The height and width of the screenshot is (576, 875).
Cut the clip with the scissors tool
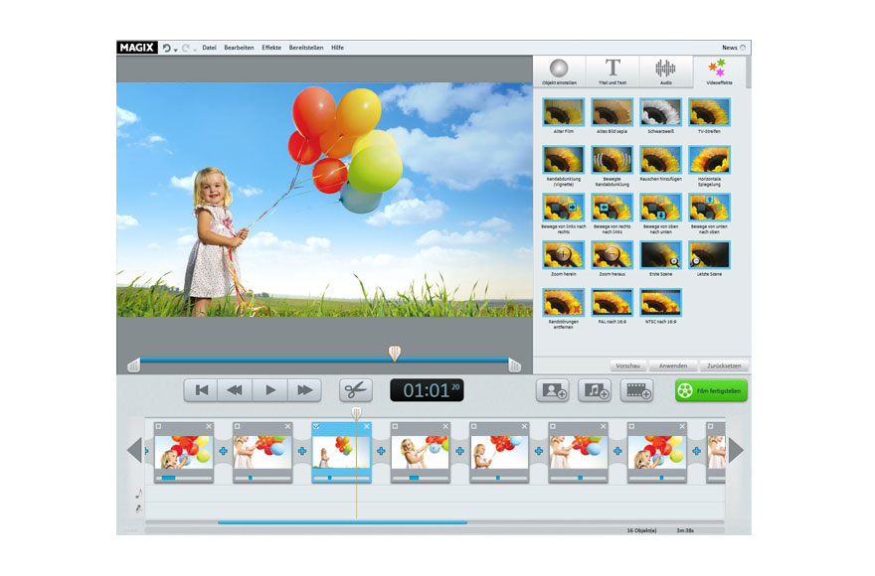pyautogui.click(x=356, y=389)
